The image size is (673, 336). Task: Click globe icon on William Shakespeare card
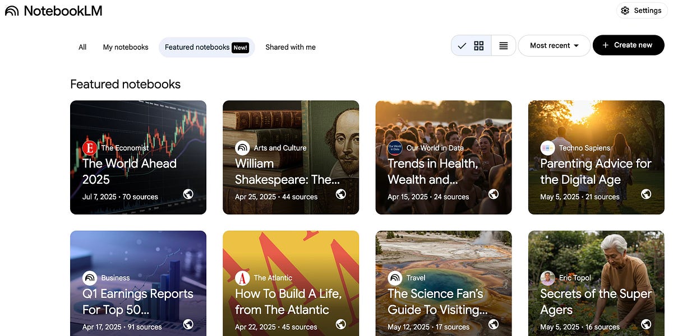coord(341,194)
